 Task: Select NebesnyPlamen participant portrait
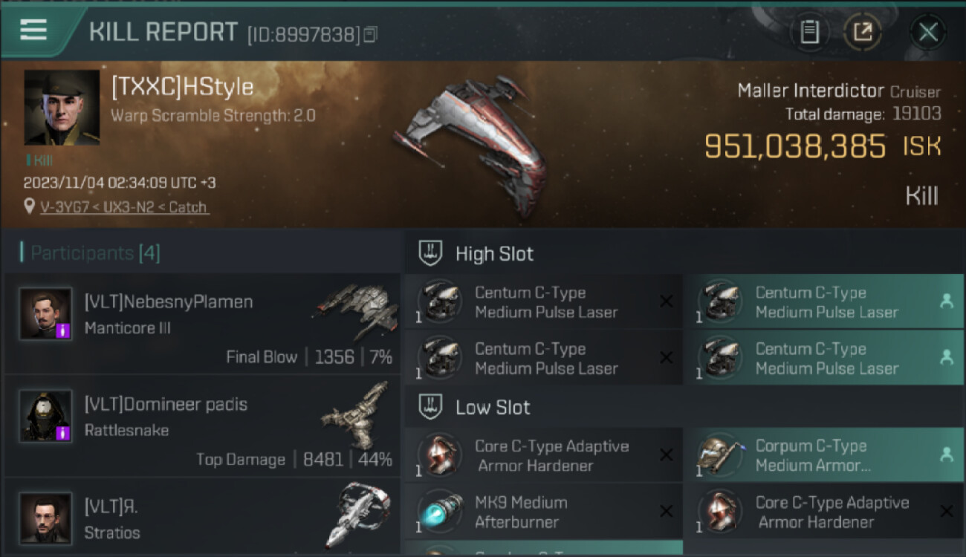coord(45,314)
